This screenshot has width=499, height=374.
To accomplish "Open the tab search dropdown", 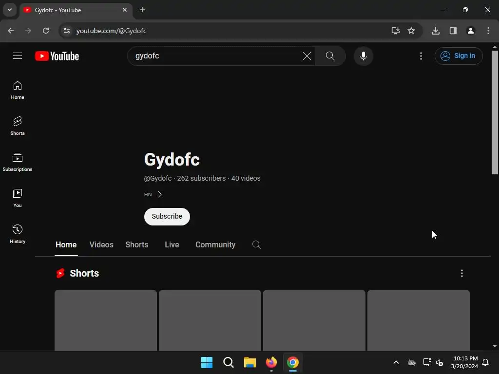I will pos(10,10).
